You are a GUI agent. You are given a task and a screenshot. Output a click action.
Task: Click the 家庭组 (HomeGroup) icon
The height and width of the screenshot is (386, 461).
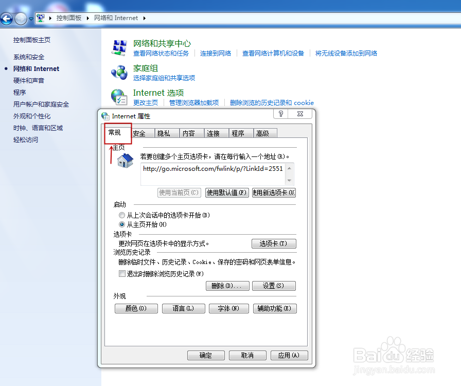(119, 72)
